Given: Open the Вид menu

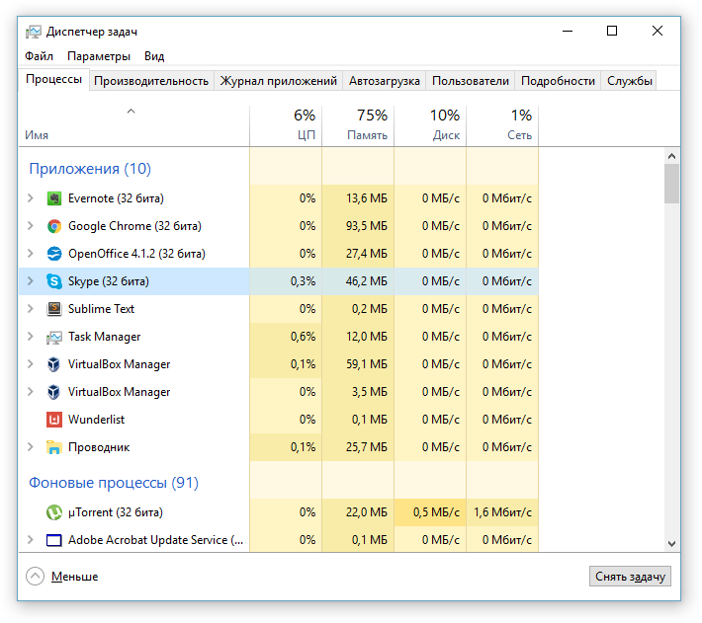Looking at the screenshot, I should 154,56.
